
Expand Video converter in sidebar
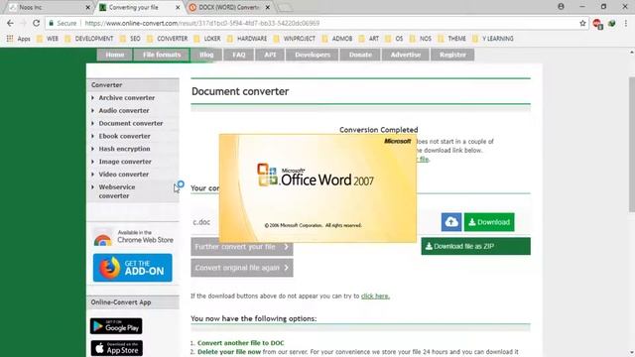click(x=123, y=175)
